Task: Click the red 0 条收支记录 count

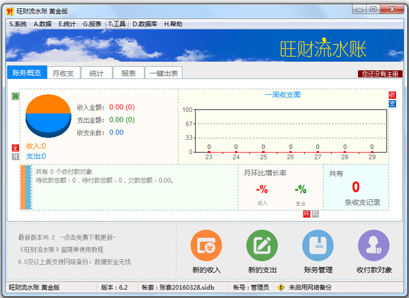Action: pyautogui.click(x=356, y=187)
